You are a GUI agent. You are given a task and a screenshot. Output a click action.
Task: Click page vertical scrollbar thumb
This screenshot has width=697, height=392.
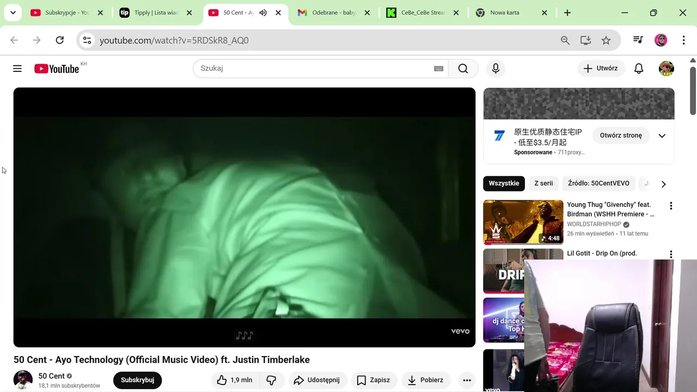pos(693,90)
